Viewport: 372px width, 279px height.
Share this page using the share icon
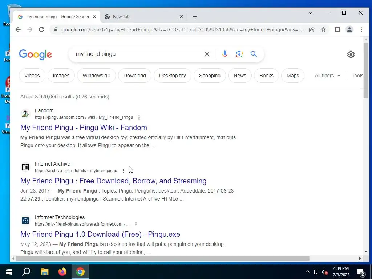coord(312,29)
